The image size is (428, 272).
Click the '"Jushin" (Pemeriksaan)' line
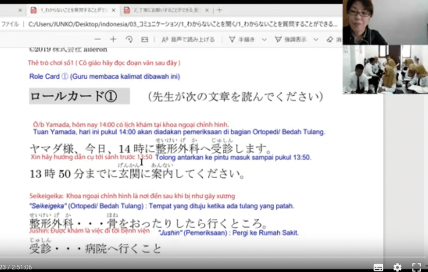(229, 233)
